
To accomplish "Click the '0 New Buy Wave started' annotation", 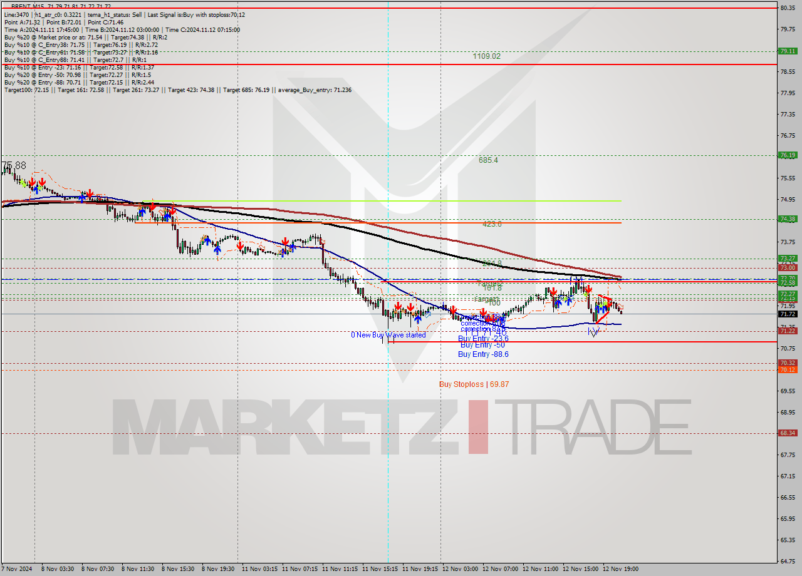I will coord(388,335).
